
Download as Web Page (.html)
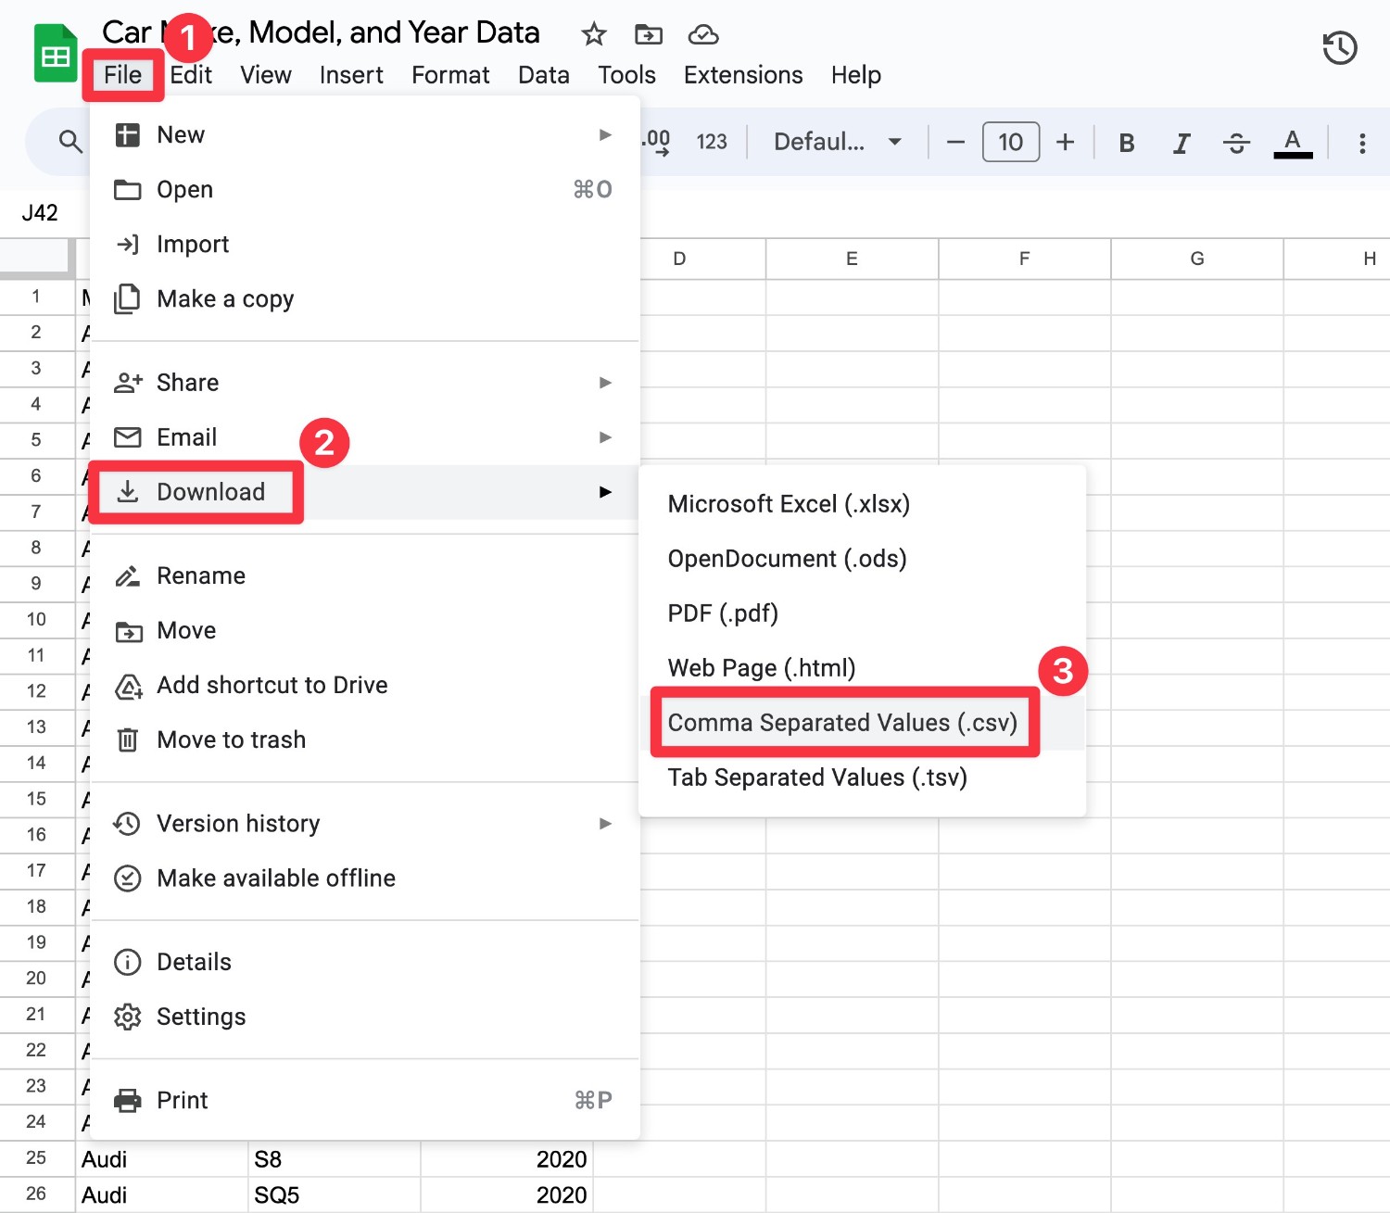862,668
